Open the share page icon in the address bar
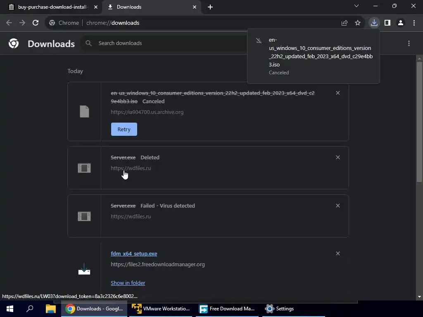Image resolution: width=423 pixels, height=317 pixels. click(x=345, y=23)
